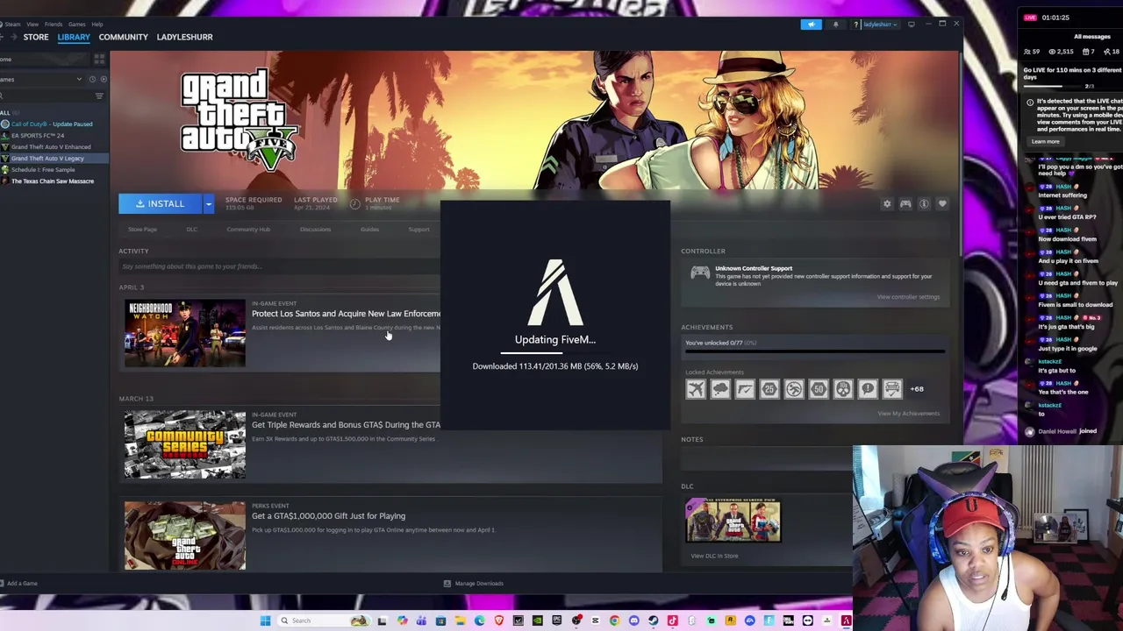Switch to Big Picture mode monitor icon
The width and height of the screenshot is (1123, 631).
912,25
